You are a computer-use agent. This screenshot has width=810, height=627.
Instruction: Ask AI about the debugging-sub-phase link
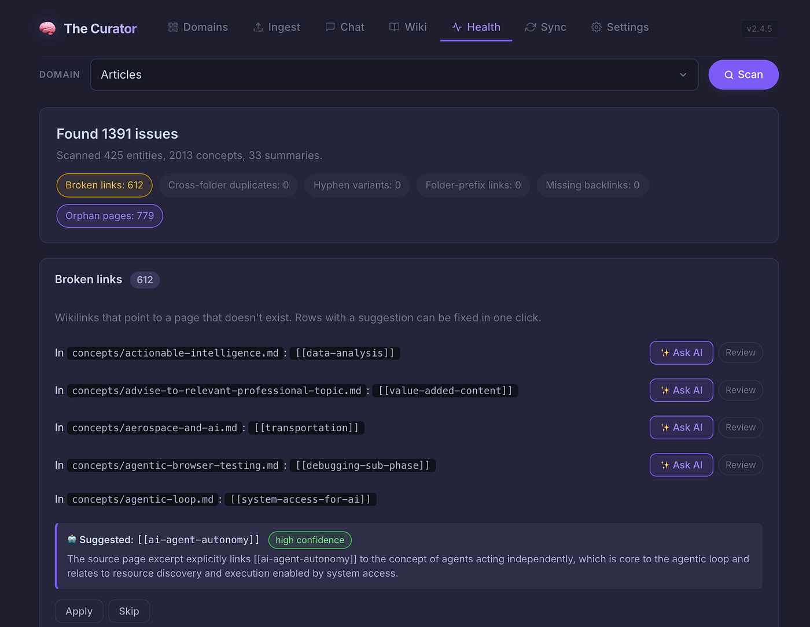(x=682, y=465)
